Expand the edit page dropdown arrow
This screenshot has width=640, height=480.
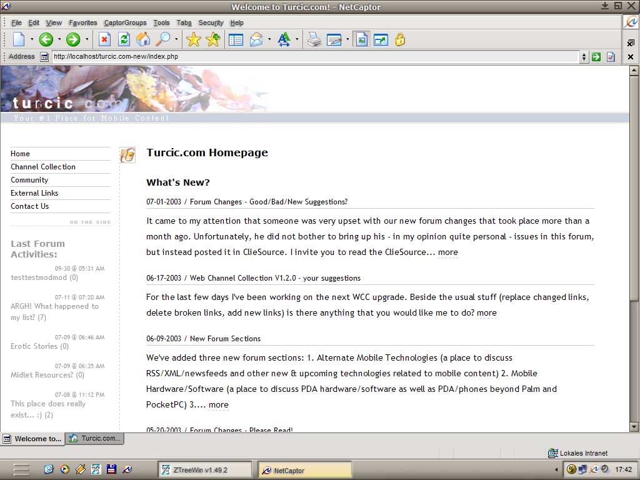pyautogui.click(x=347, y=39)
